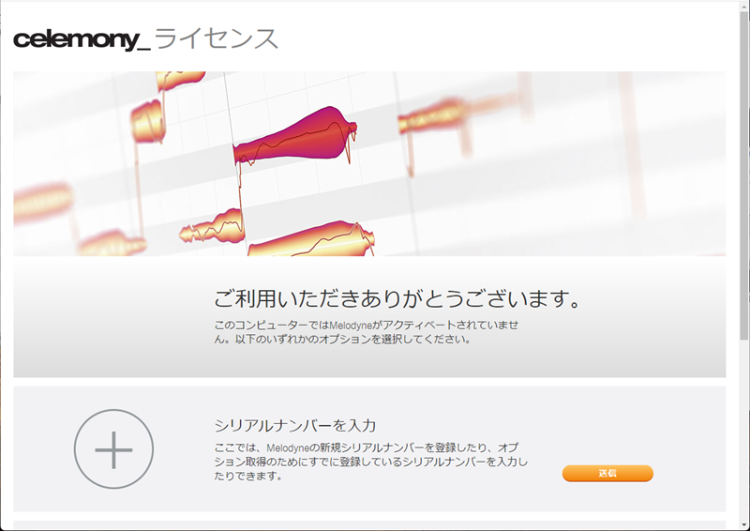The image size is (750, 531).
Task: Click the celemony_ logo
Action: point(82,39)
